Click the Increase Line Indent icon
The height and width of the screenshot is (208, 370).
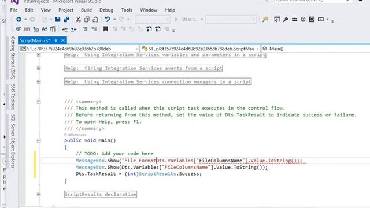(x=73, y=29)
